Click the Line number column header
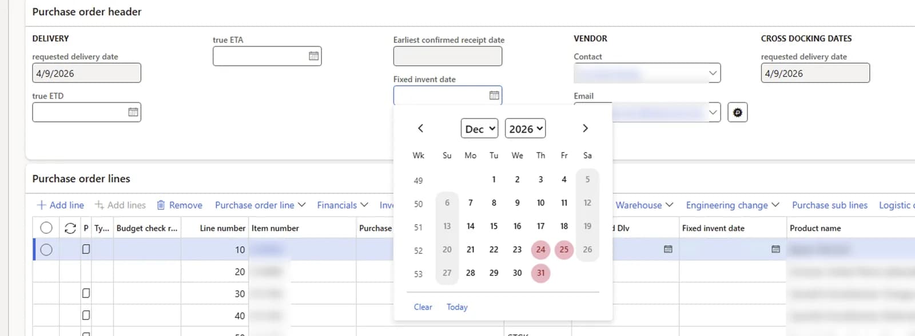Viewport: 915px width, 336px height. click(x=214, y=228)
